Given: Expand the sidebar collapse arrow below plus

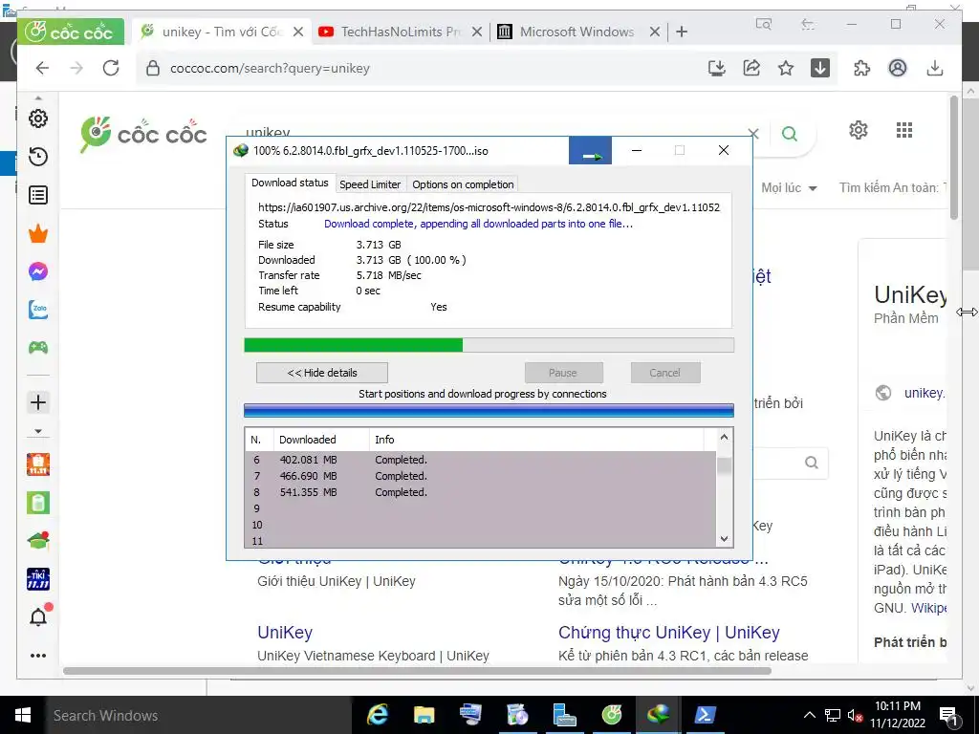Looking at the screenshot, I should tap(38, 431).
